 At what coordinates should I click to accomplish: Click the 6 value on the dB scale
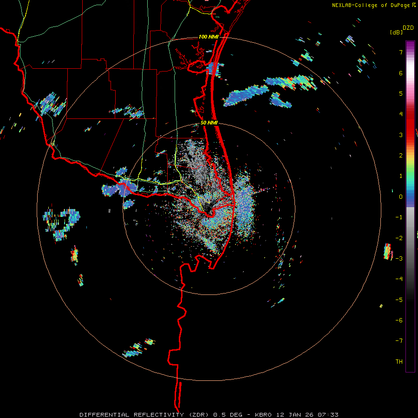401,73
